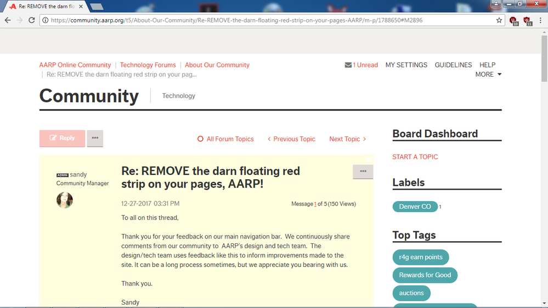Open the envelope unread messages icon

tap(348, 65)
